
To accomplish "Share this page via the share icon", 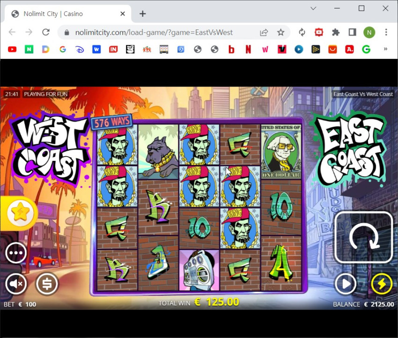I will (264, 32).
